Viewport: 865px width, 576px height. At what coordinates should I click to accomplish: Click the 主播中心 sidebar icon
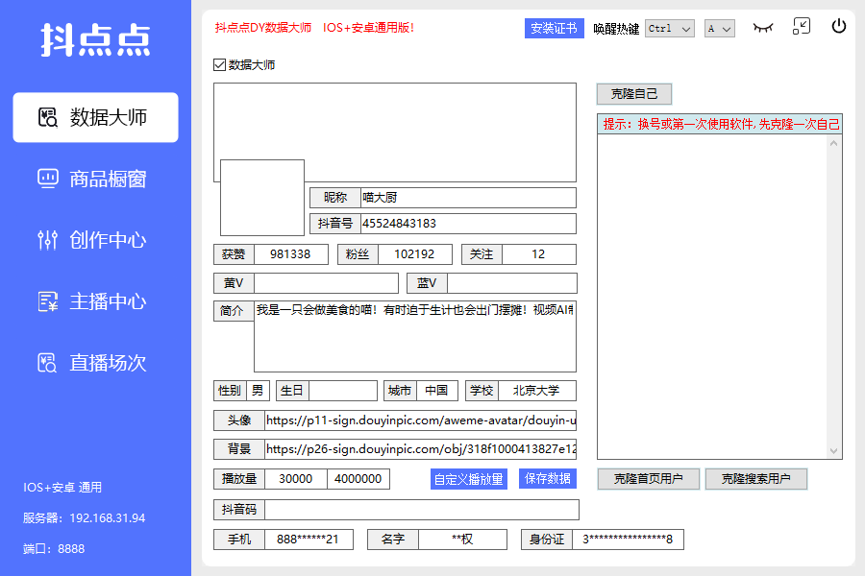(47, 301)
